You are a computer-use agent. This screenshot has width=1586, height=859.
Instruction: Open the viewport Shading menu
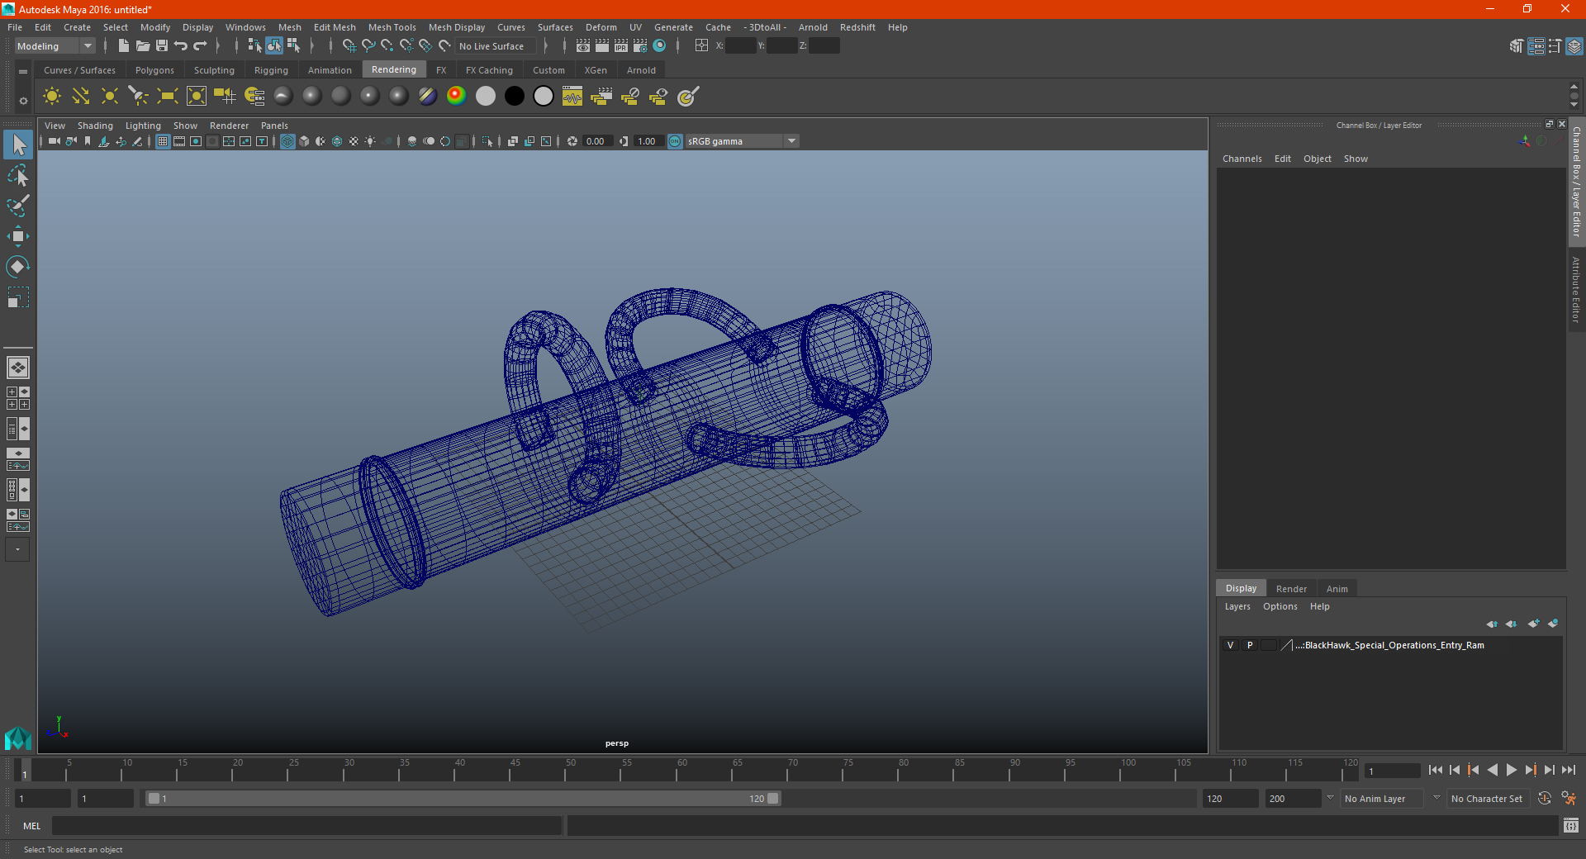tap(95, 126)
